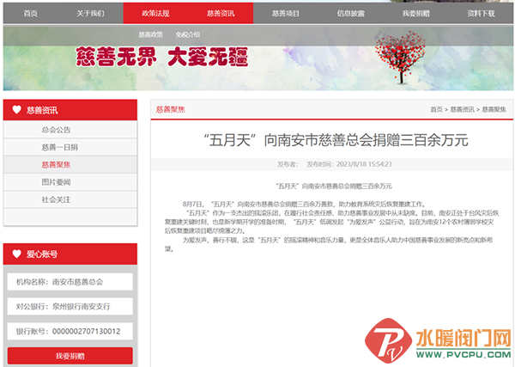Open the 关于我们 navigation item
This screenshot has width=515, height=367.
(x=90, y=14)
